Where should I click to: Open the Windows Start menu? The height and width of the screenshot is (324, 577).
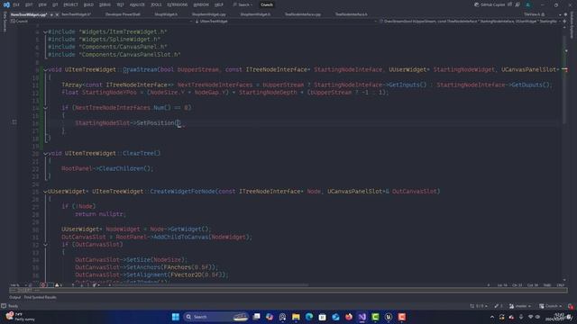click(x=176, y=317)
